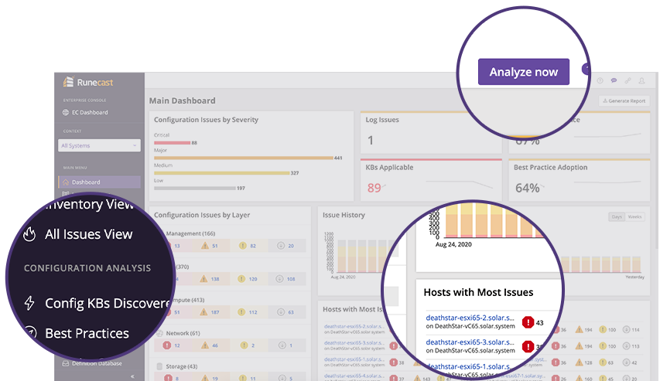Click the home icon beside Dashboard
This screenshot has height=381, width=660.
pyautogui.click(x=66, y=182)
